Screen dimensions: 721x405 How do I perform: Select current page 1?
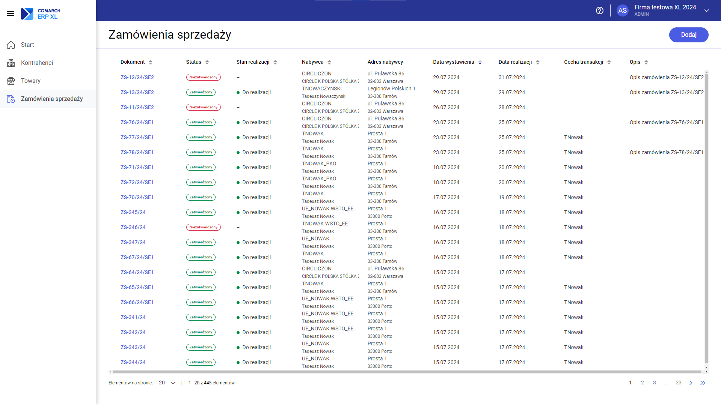(630, 383)
